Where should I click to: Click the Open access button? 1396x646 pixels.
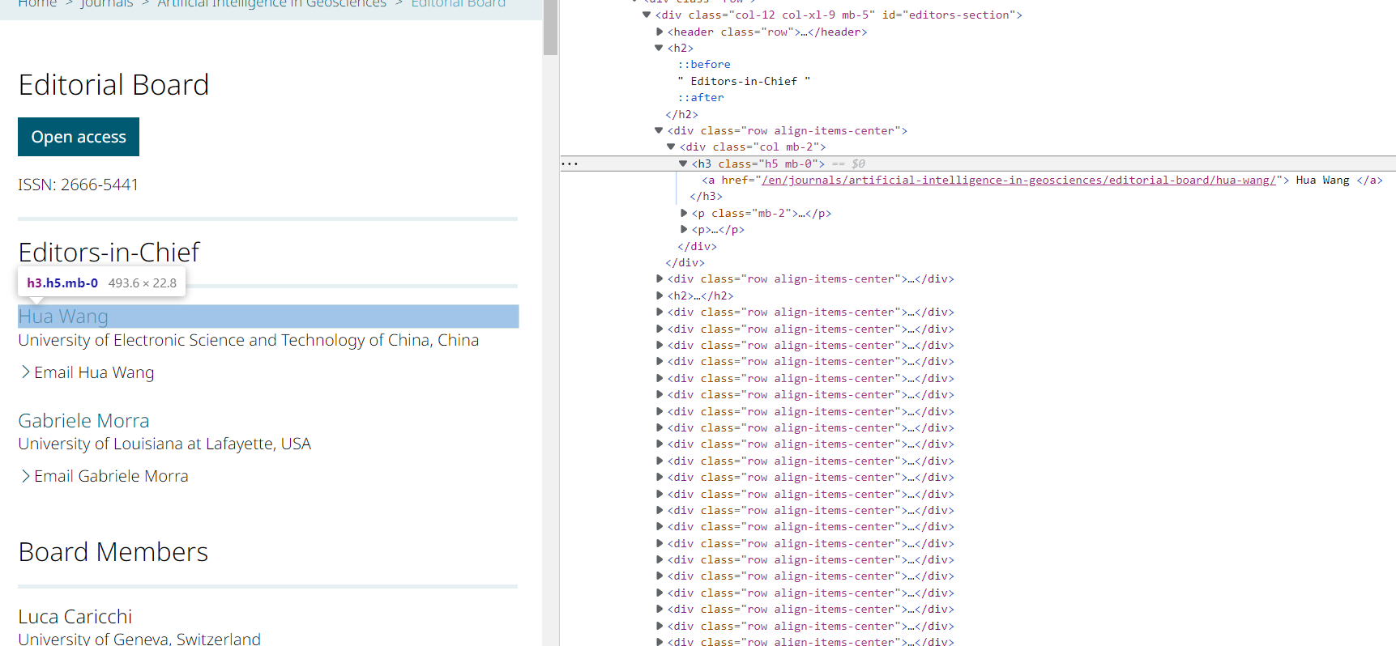click(79, 137)
